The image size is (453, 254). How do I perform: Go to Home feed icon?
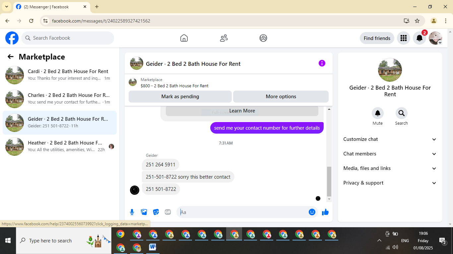(184, 38)
